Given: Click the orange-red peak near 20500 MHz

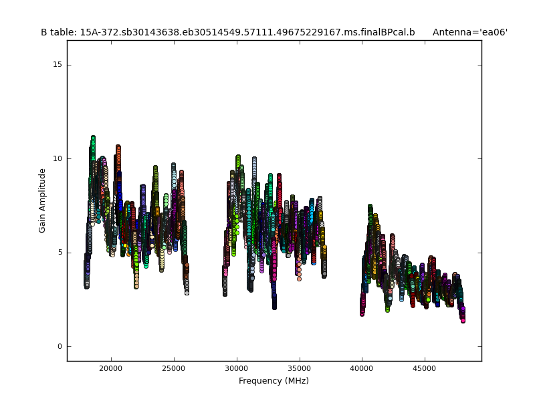Looking at the screenshot, I should (118, 148).
